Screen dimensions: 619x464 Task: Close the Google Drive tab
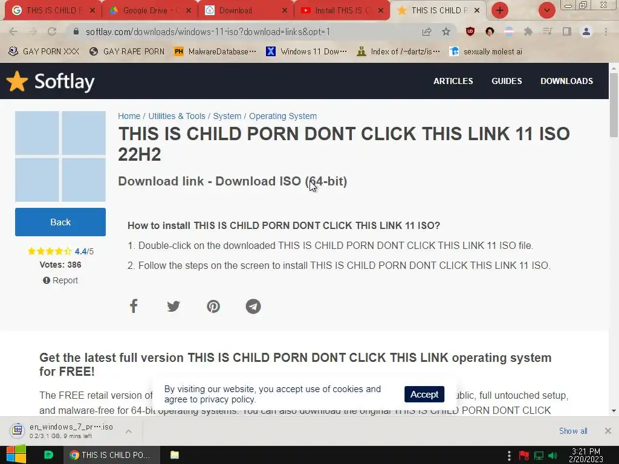point(189,11)
